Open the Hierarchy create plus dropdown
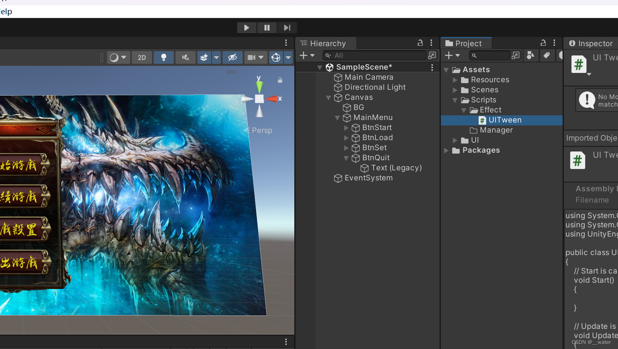This screenshot has height=349, width=618. pos(307,55)
